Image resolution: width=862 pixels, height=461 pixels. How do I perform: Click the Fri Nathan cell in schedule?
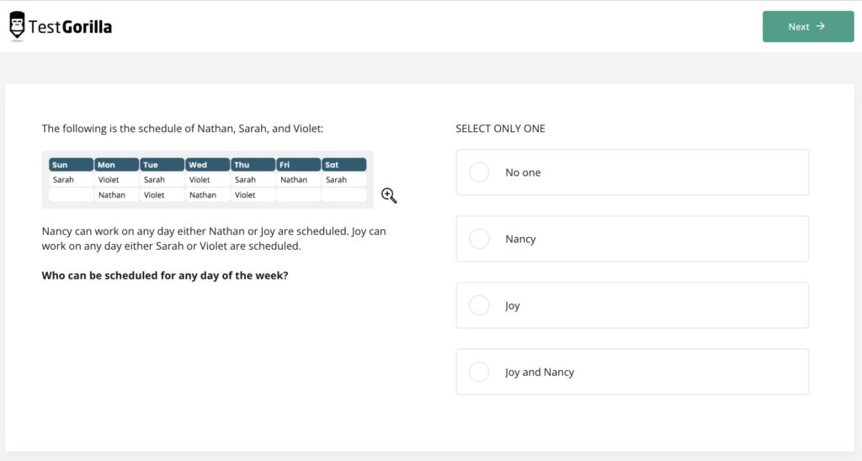point(294,179)
